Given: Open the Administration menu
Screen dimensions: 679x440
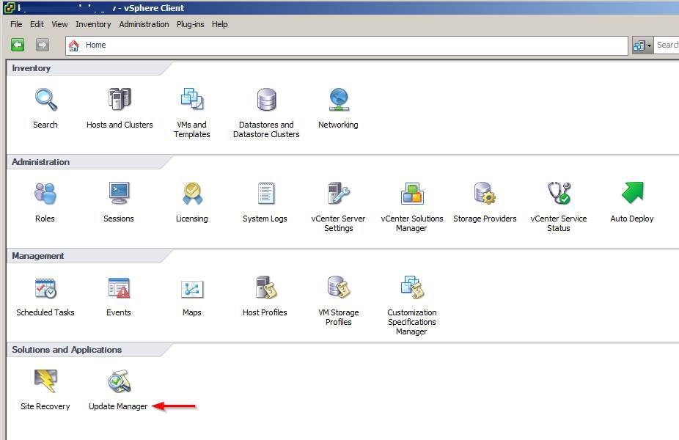Looking at the screenshot, I should coord(144,24).
